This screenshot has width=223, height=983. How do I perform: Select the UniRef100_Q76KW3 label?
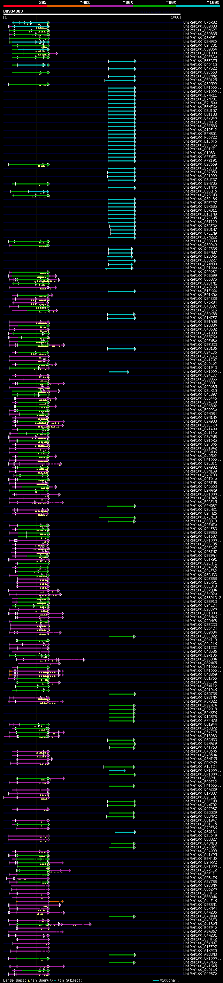coord(200,195)
